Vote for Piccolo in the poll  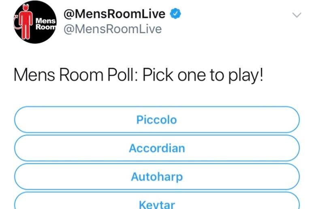(x=157, y=120)
